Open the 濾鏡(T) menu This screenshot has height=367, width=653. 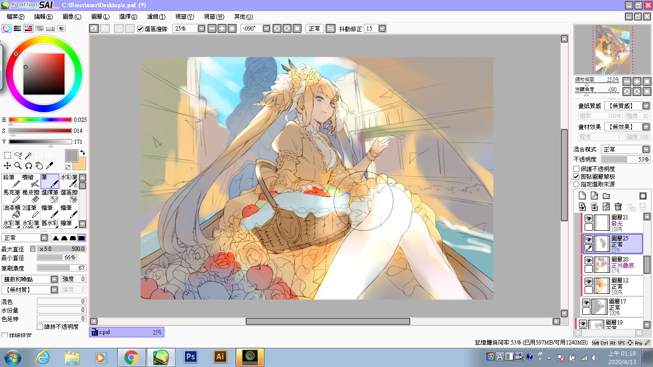(x=156, y=17)
